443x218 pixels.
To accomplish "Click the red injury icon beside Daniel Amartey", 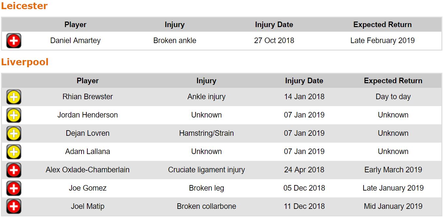I will pos(14,41).
